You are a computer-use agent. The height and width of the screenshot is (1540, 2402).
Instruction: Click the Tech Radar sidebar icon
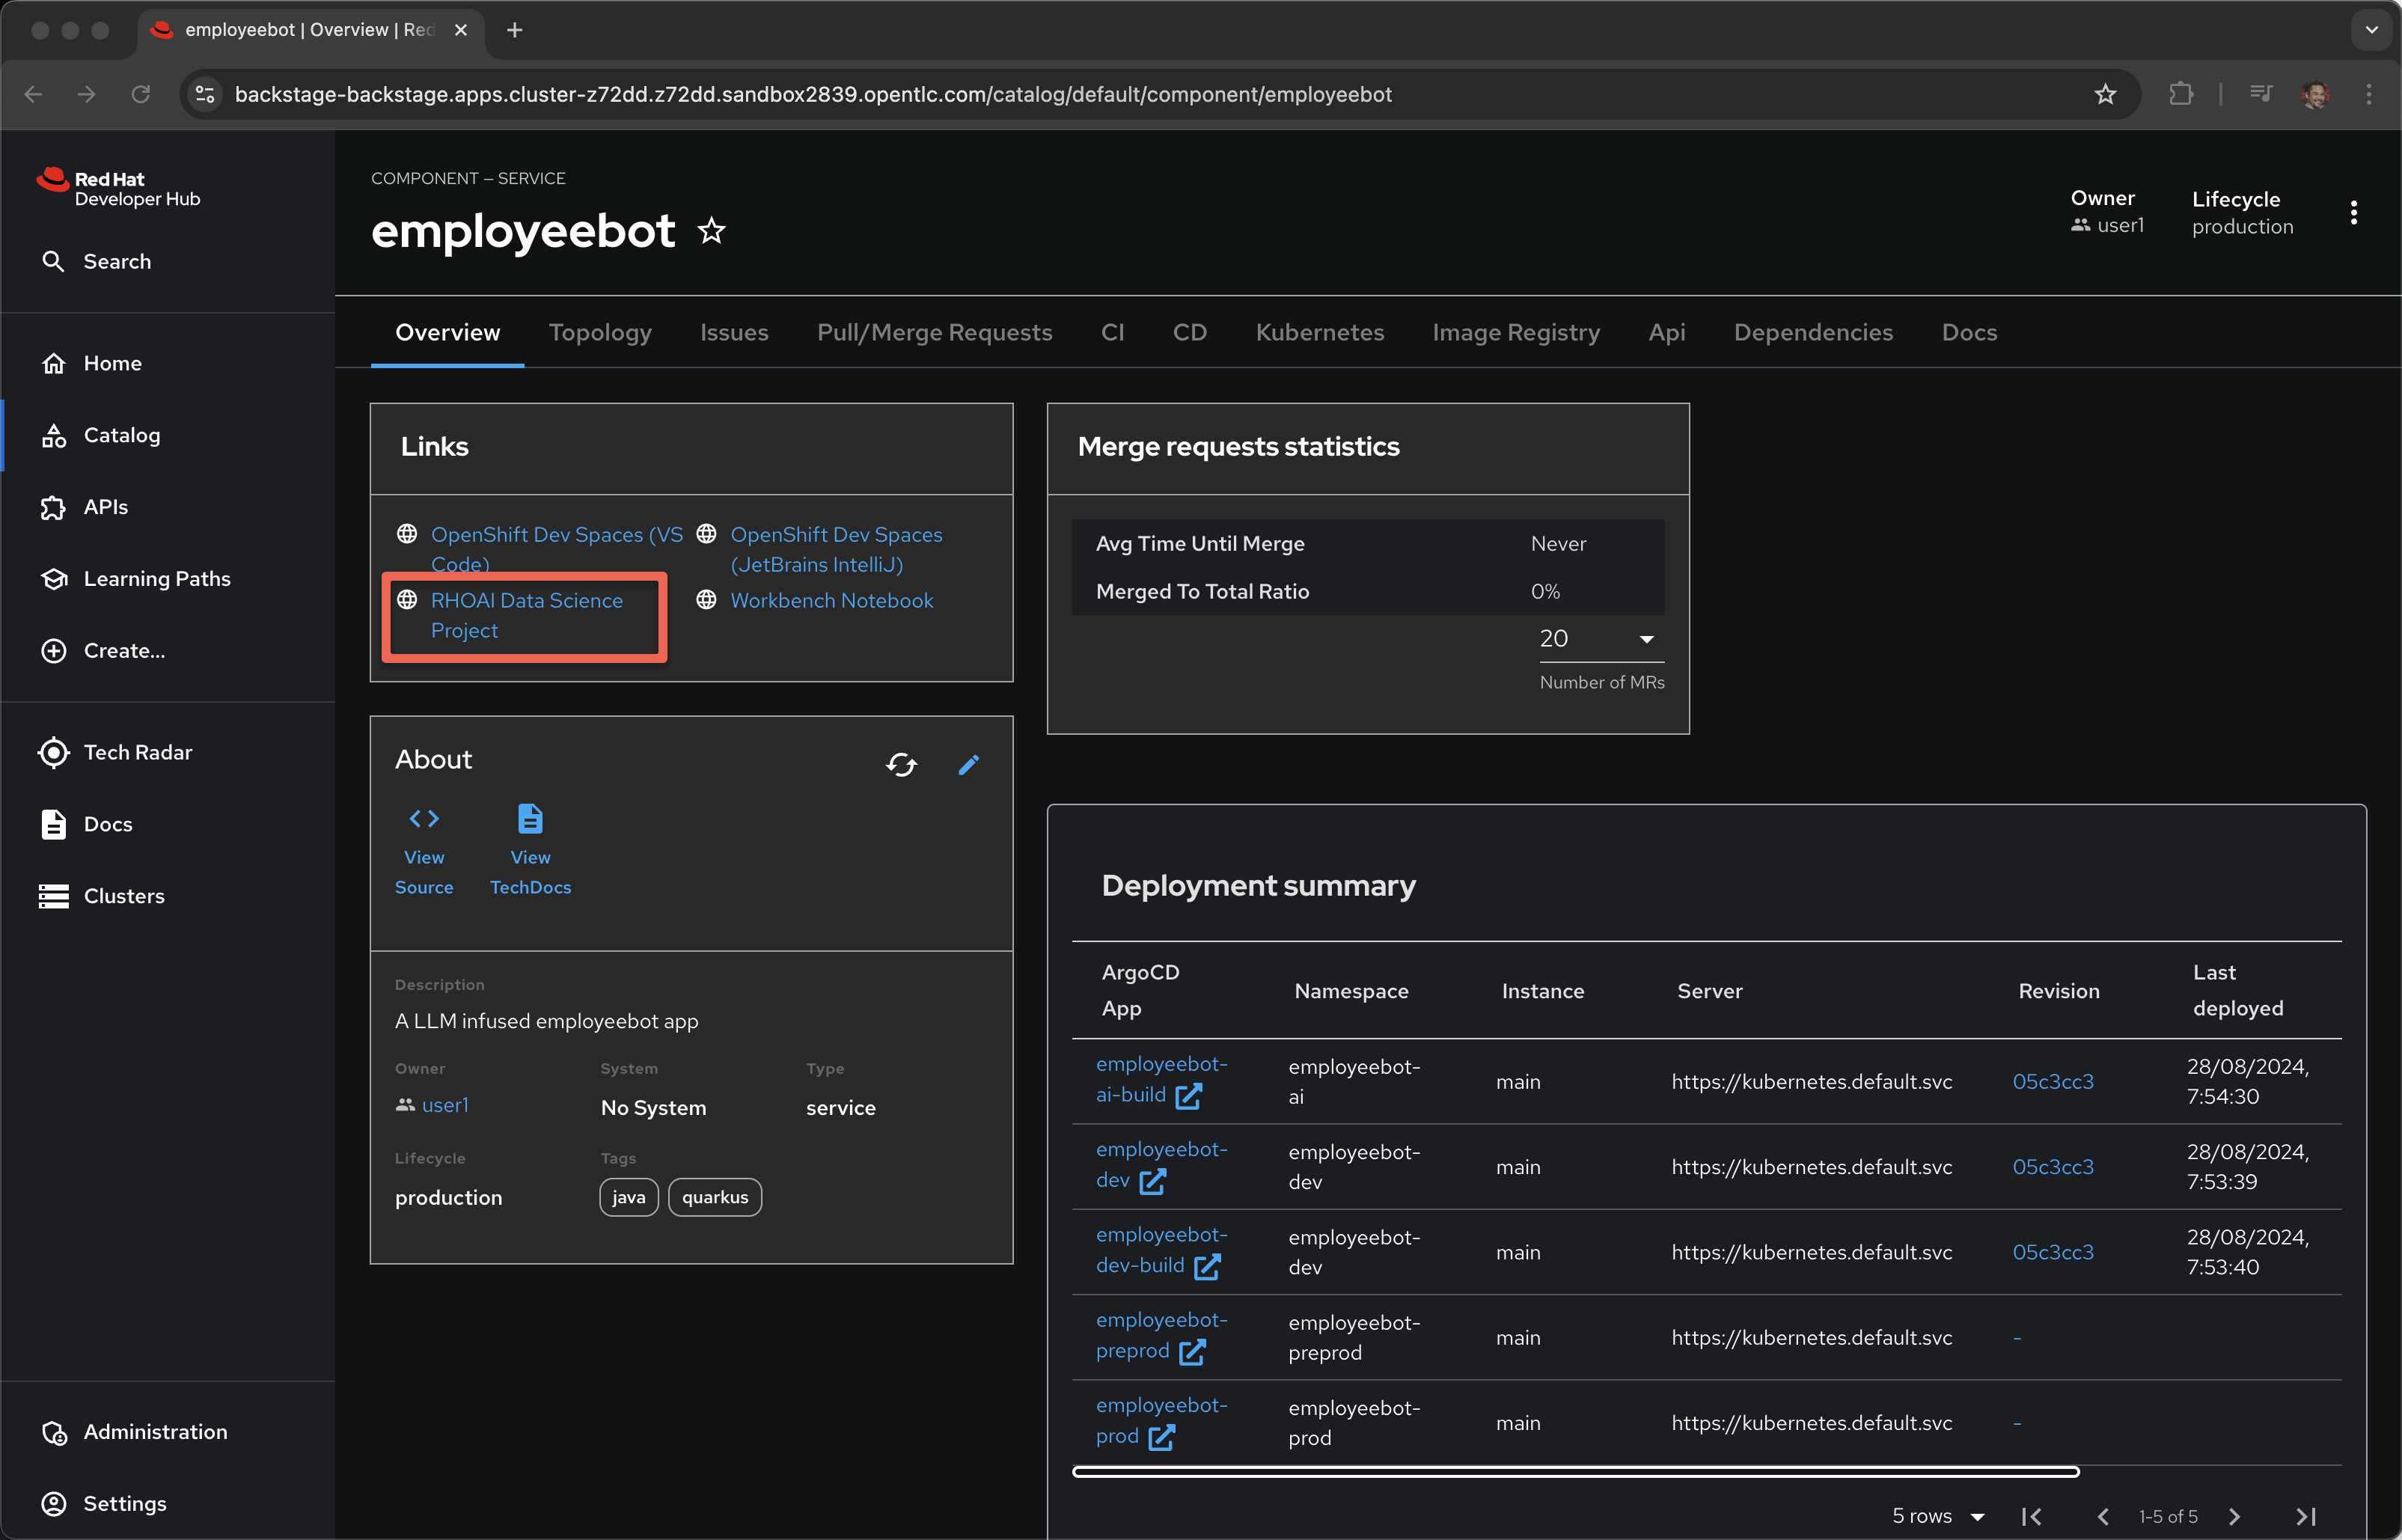[x=54, y=752]
